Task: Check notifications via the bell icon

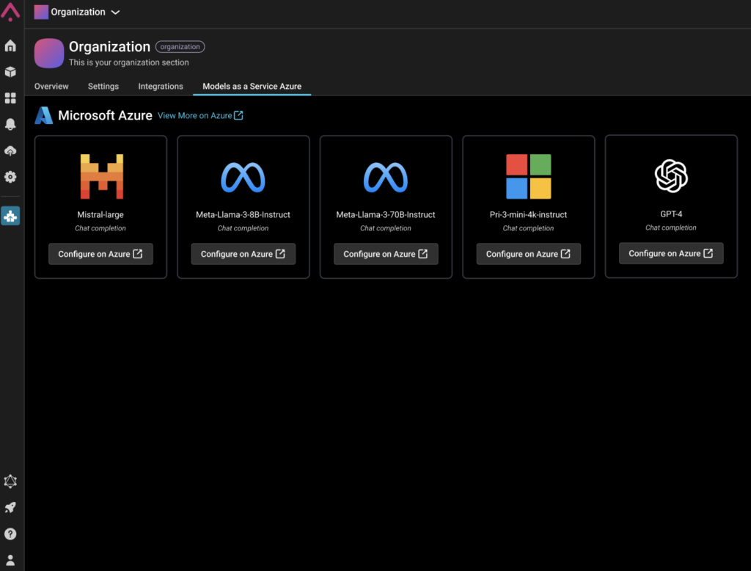Action: tap(10, 125)
